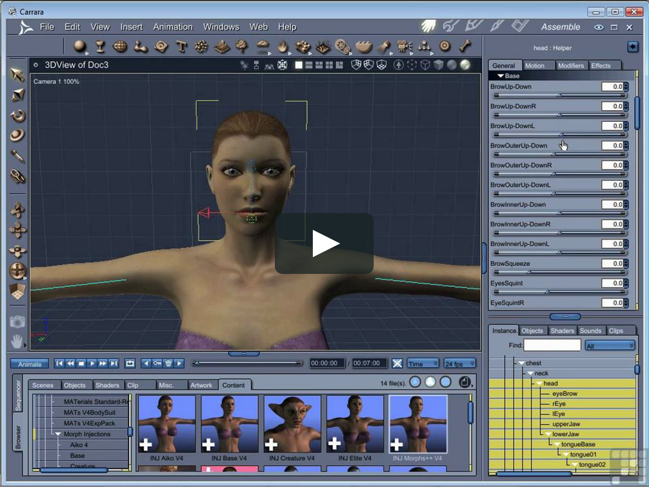649x487 pixels.
Task: Jump to first frame with rewind-to-start button
Action: point(59,363)
